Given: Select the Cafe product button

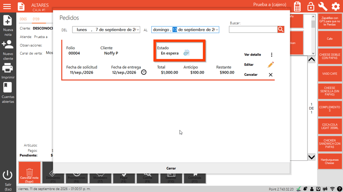Looking at the screenshot, I should pos(330,39).
